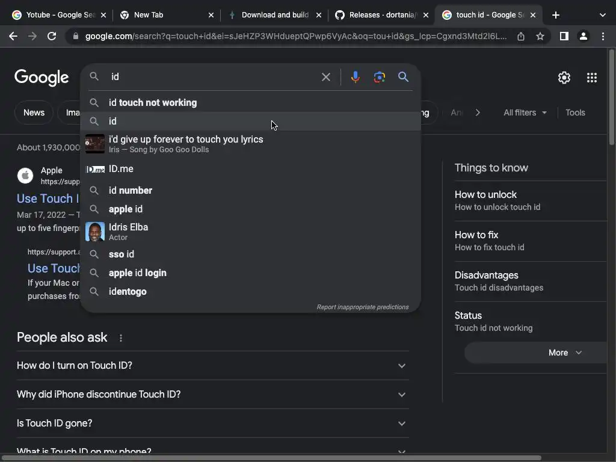Open the Chrome three-dot menu
The image size is (616, 462).
(603, 36)
